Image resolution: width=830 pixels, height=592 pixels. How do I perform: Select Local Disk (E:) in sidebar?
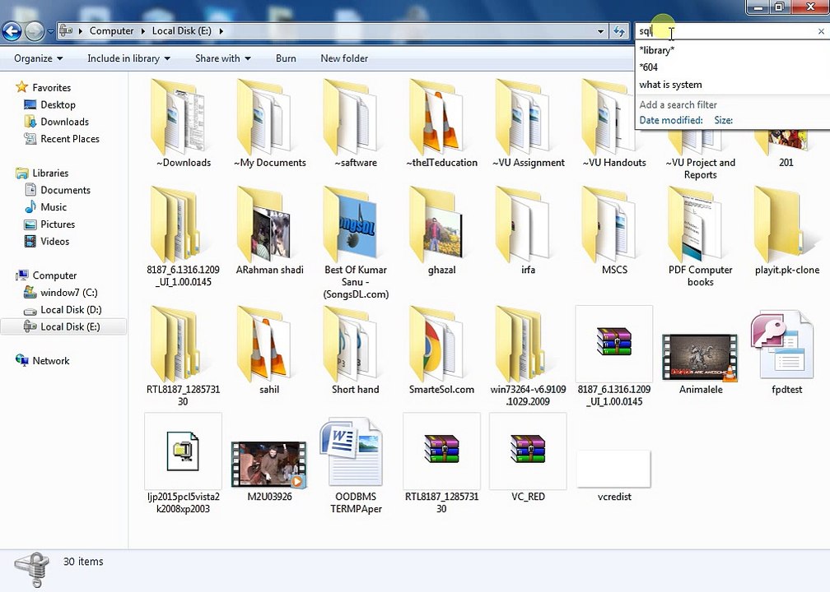(x=63, y=326)
